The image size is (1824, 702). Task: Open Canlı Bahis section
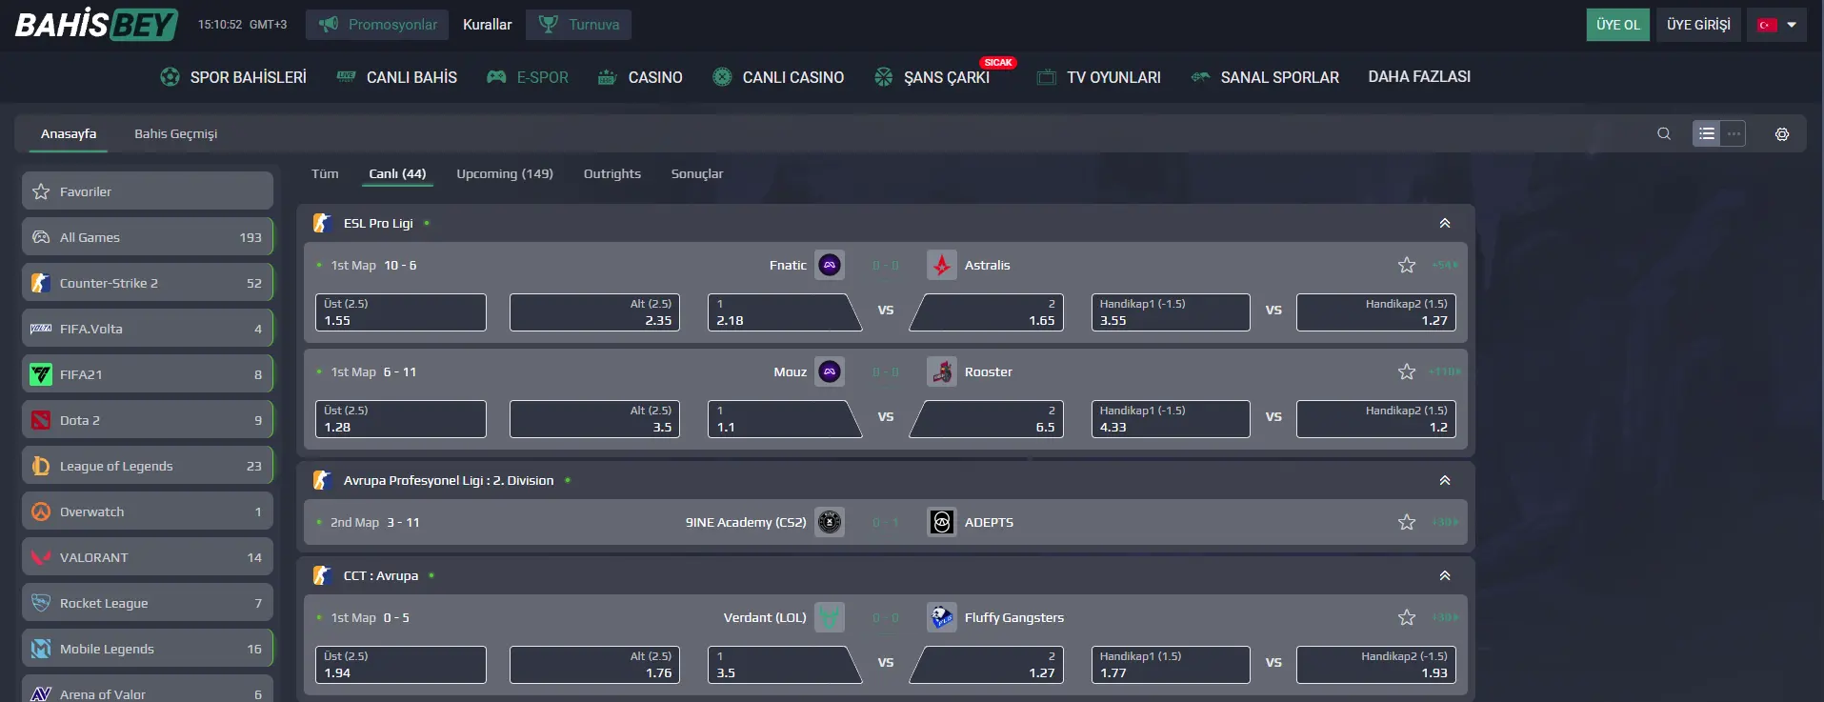[397, 77]
